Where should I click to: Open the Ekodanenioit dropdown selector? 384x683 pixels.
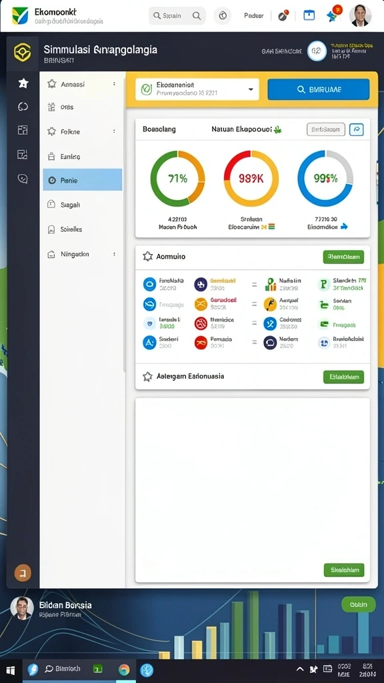coord(197,89)
